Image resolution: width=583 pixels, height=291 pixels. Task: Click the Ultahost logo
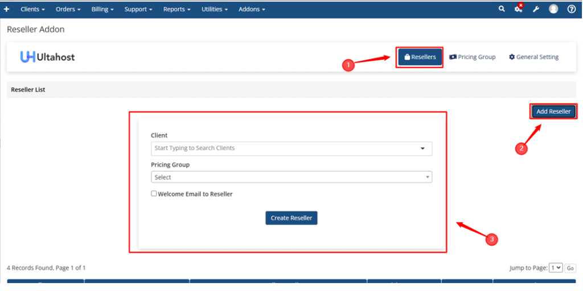coord(47,57)
